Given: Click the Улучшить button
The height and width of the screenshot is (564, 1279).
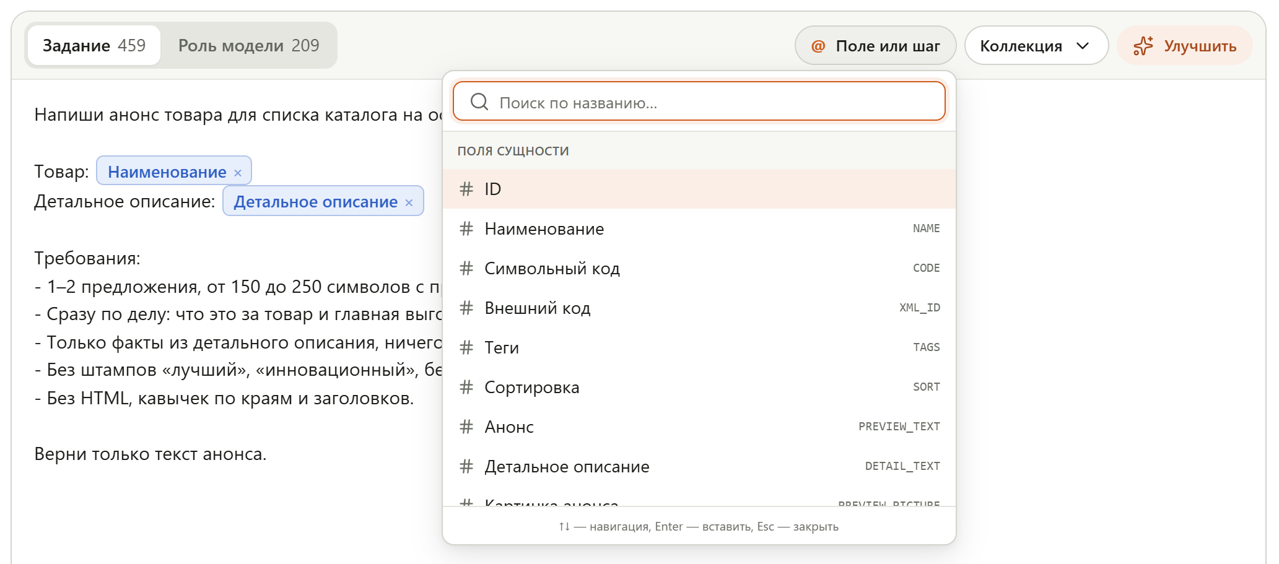Looking at the screenshot, I should [1184, 46].
